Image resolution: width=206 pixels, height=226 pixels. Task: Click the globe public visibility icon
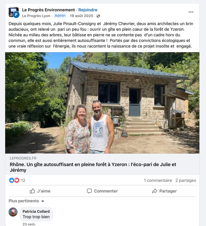(98, 16)
